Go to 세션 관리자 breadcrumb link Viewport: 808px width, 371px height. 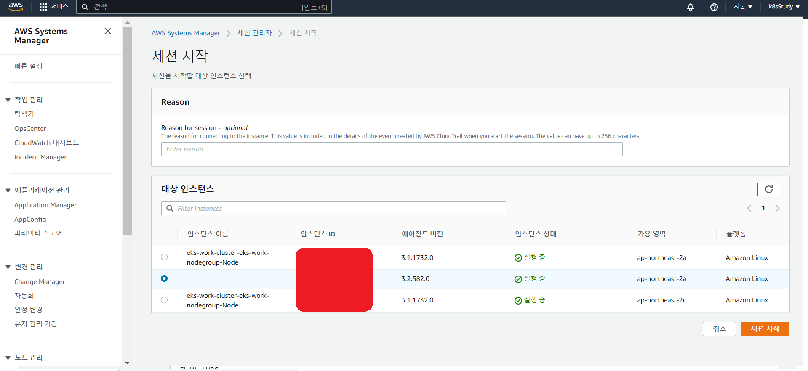(255, 33)
